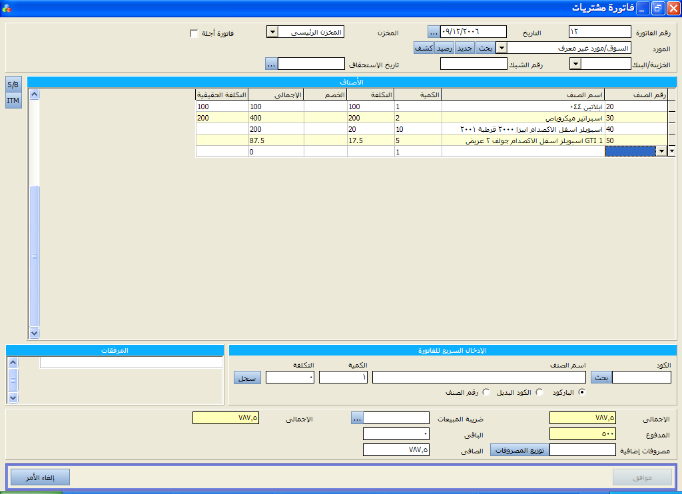682x494 pixels.
Task: Select the الباركود radio button
Action: coord(582,392)
